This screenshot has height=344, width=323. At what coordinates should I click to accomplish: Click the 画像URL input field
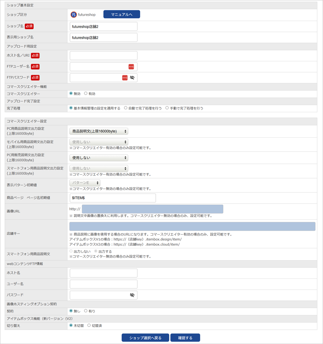(153, 209)
